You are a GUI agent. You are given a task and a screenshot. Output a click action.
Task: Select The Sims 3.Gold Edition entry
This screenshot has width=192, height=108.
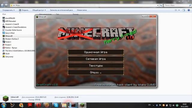[20, 51]
